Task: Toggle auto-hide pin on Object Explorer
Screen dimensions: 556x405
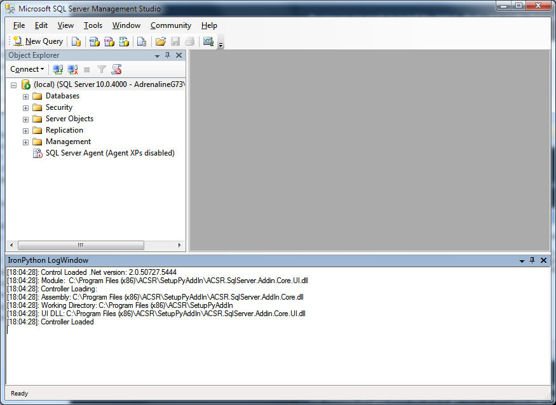Action: pos(168,55)
